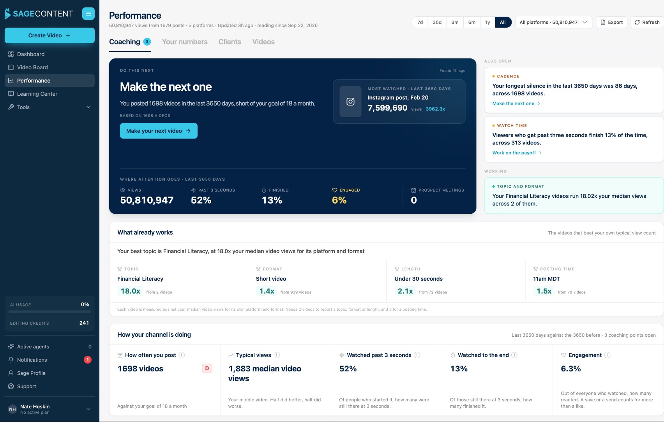Click the sidebar collapse menu icon

pos(88,14)
